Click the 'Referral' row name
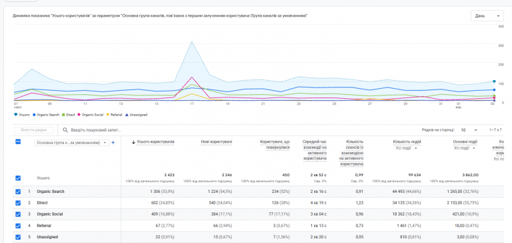This screenshot has height=243, width=512. tap(44, 226)
